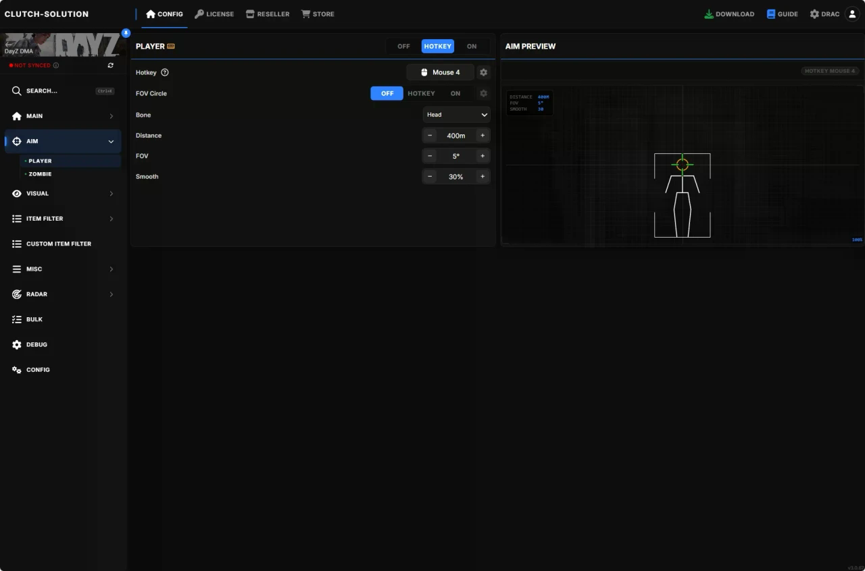
Task: Click the magnifier search icon in sidebar
Action: pyautogui.click(x=17, y=90)
